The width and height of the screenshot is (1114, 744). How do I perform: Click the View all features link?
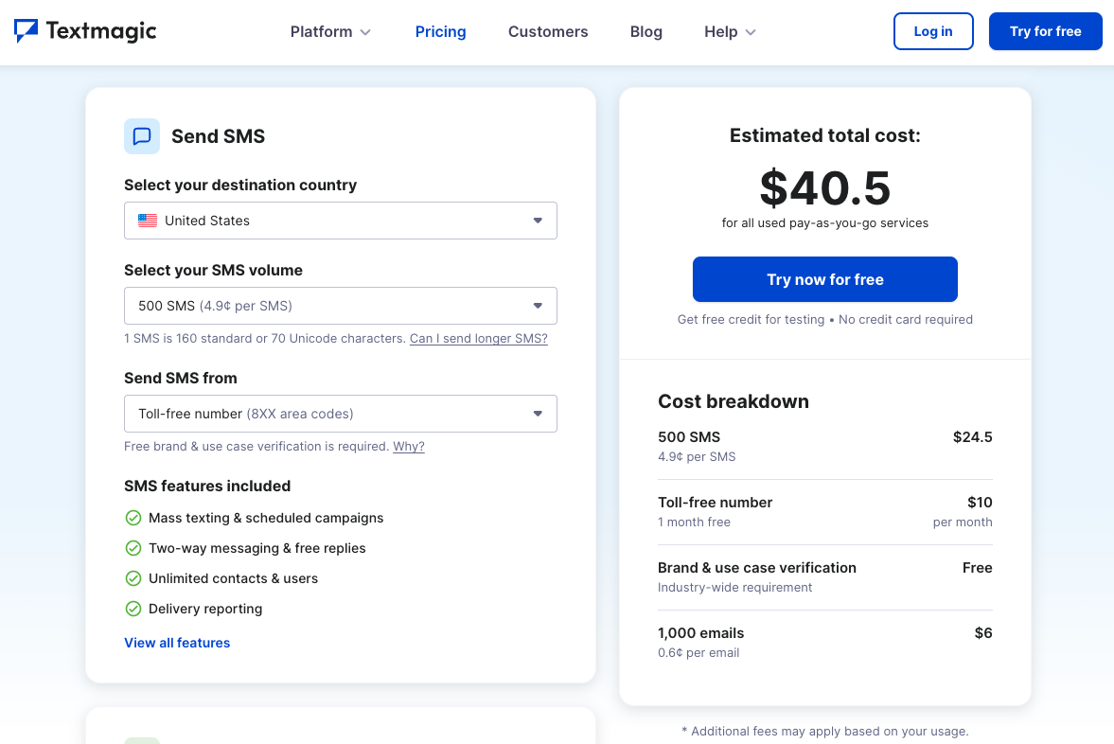[177, 643]
